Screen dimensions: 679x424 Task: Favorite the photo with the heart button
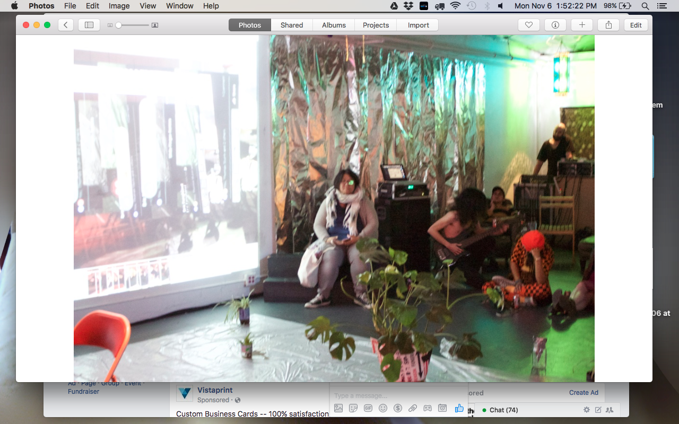[x=529, y=25]
